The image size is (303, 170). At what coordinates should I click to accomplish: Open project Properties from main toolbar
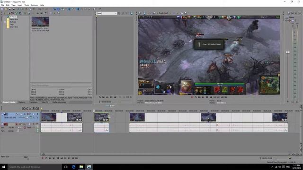(x=21, y=9)
